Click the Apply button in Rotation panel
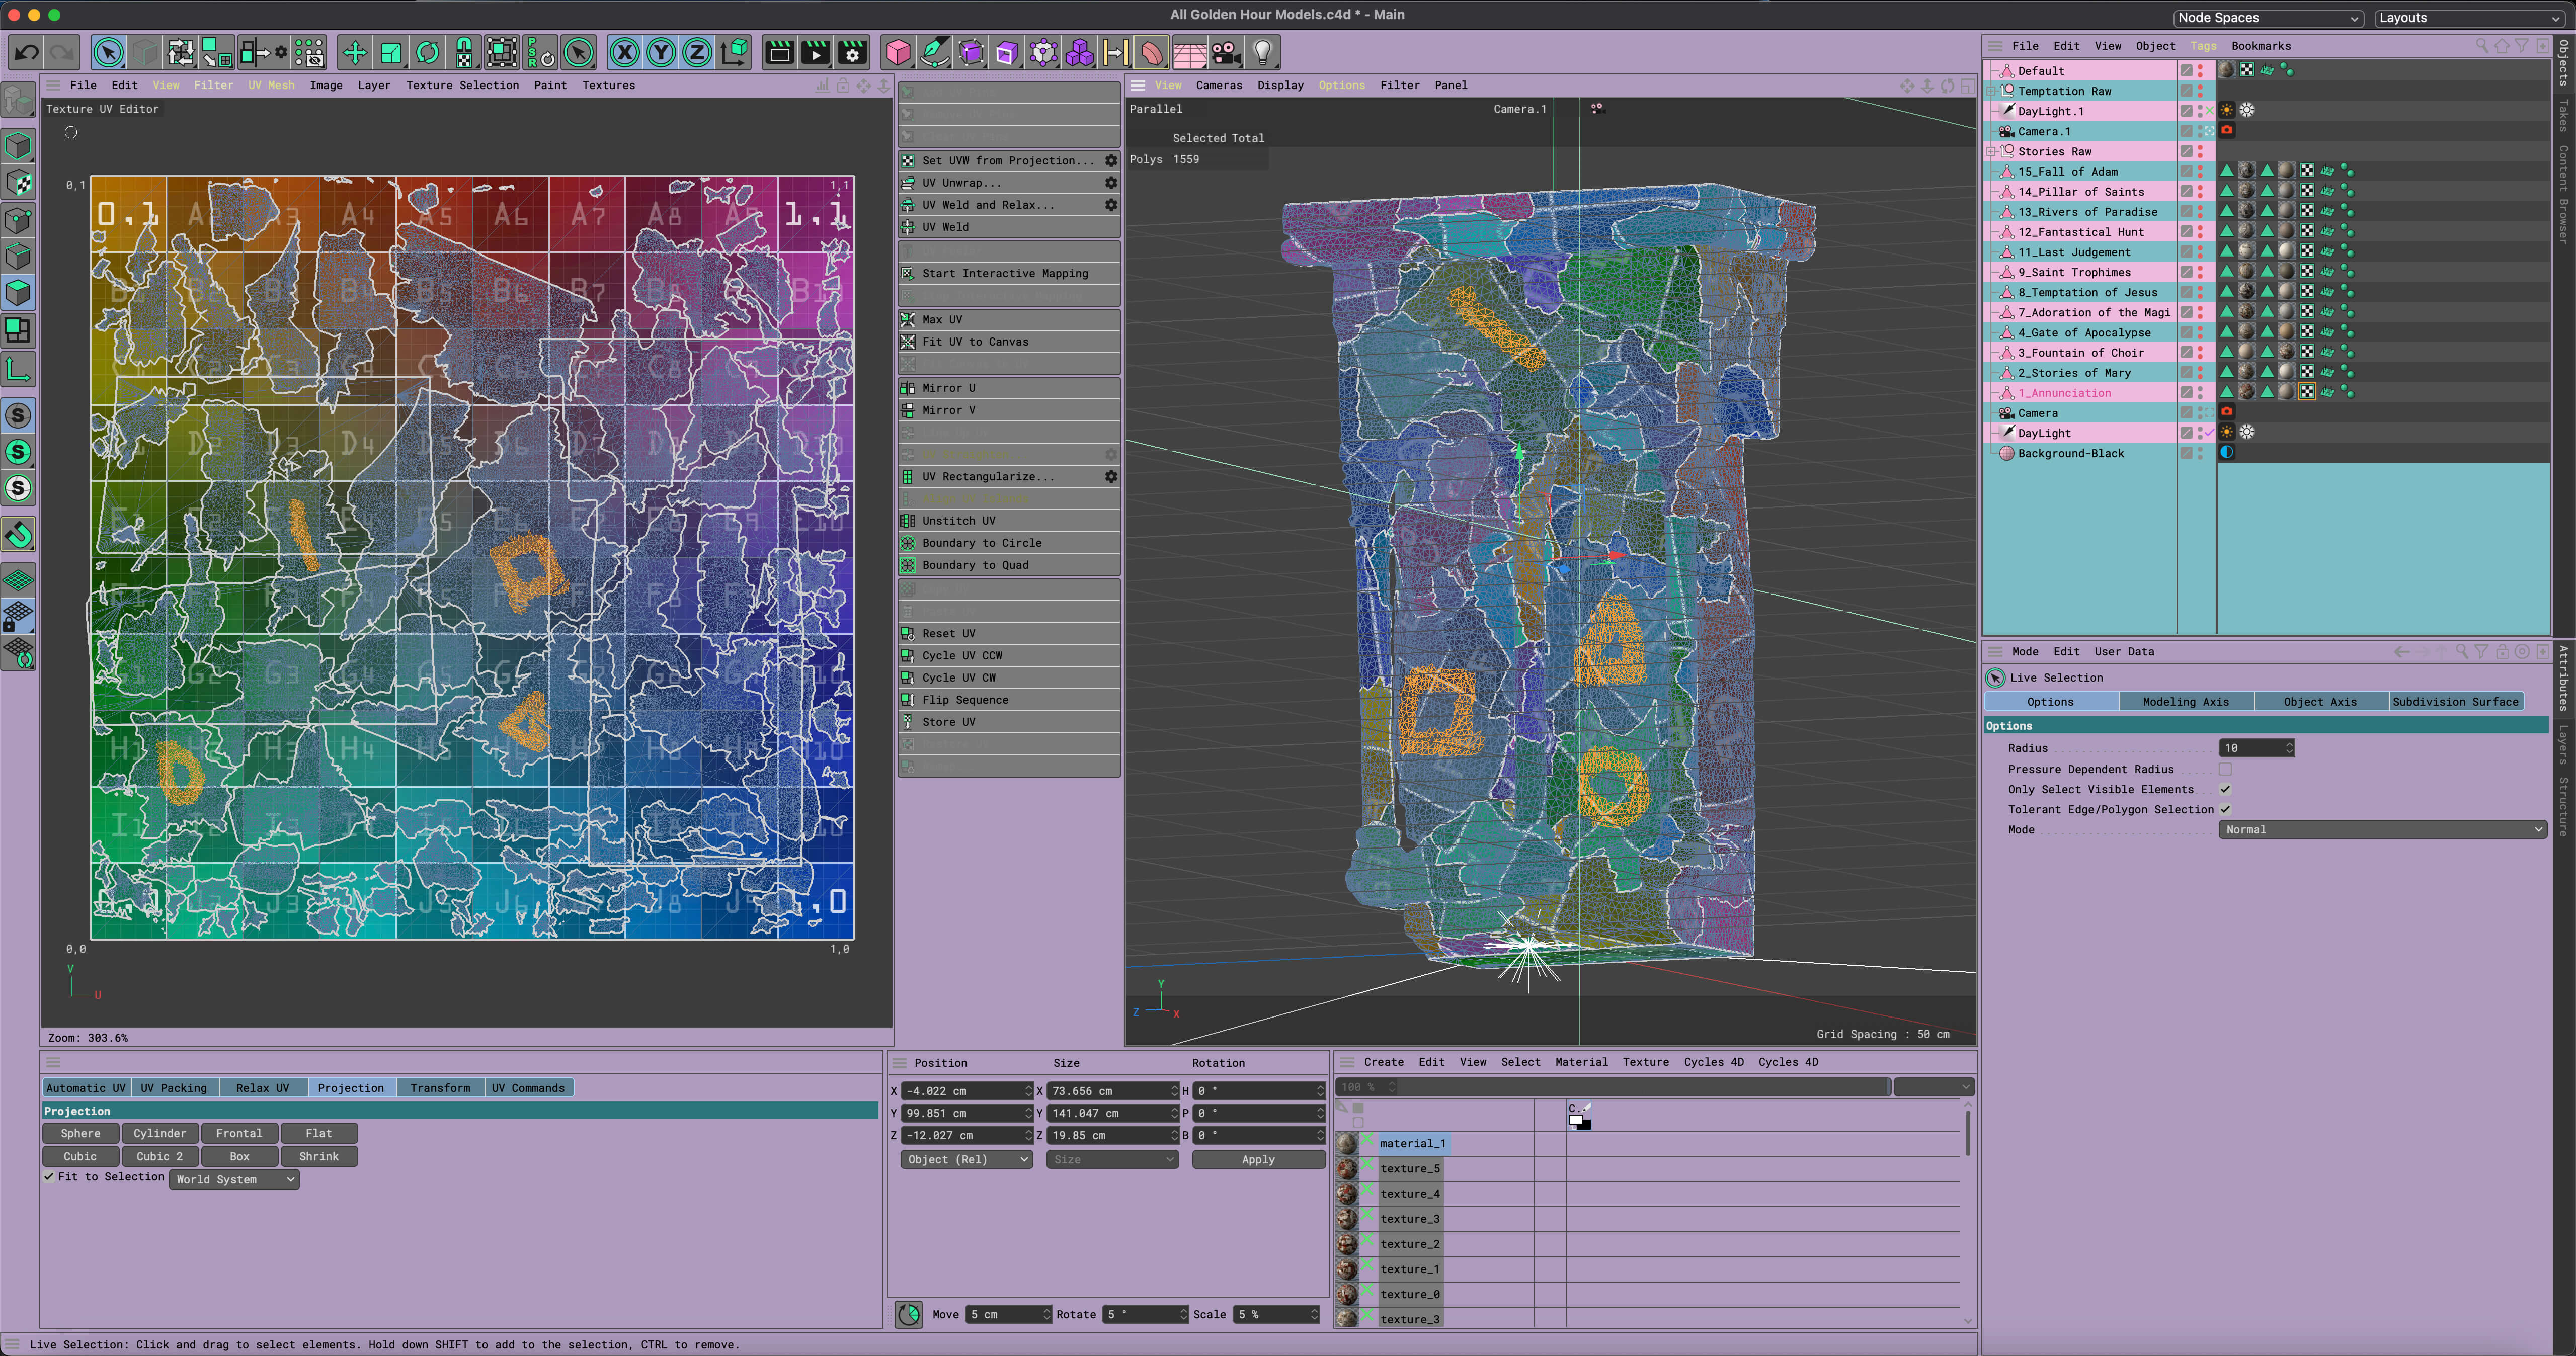Image resolution: width=2576 pixels, height=1356 pixels. 1258,1159
